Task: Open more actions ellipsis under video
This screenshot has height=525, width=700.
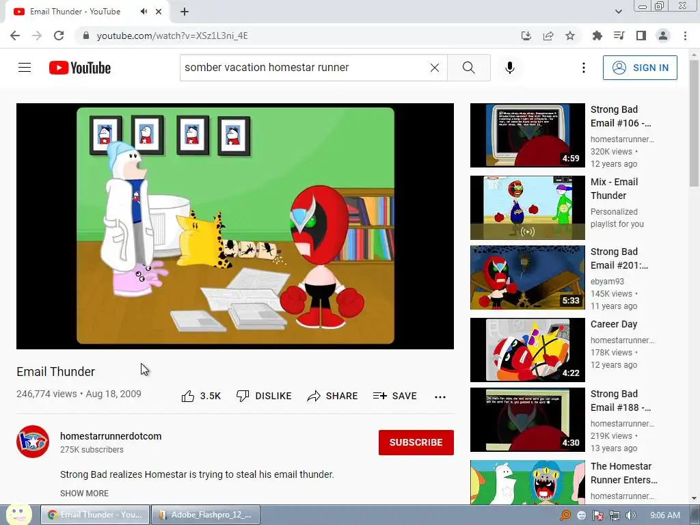Action: (440, 397)
